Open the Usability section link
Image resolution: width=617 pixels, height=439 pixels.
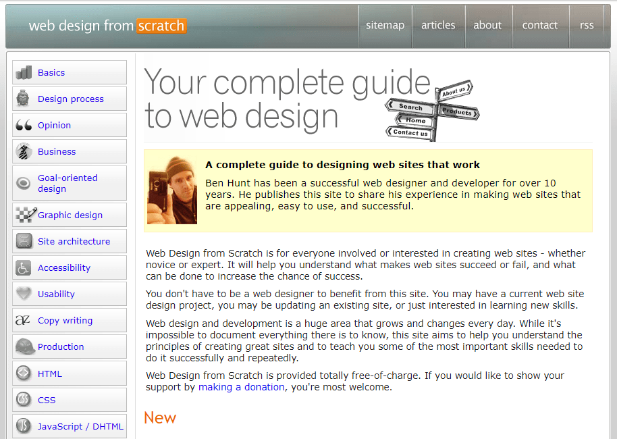point(56,294)
